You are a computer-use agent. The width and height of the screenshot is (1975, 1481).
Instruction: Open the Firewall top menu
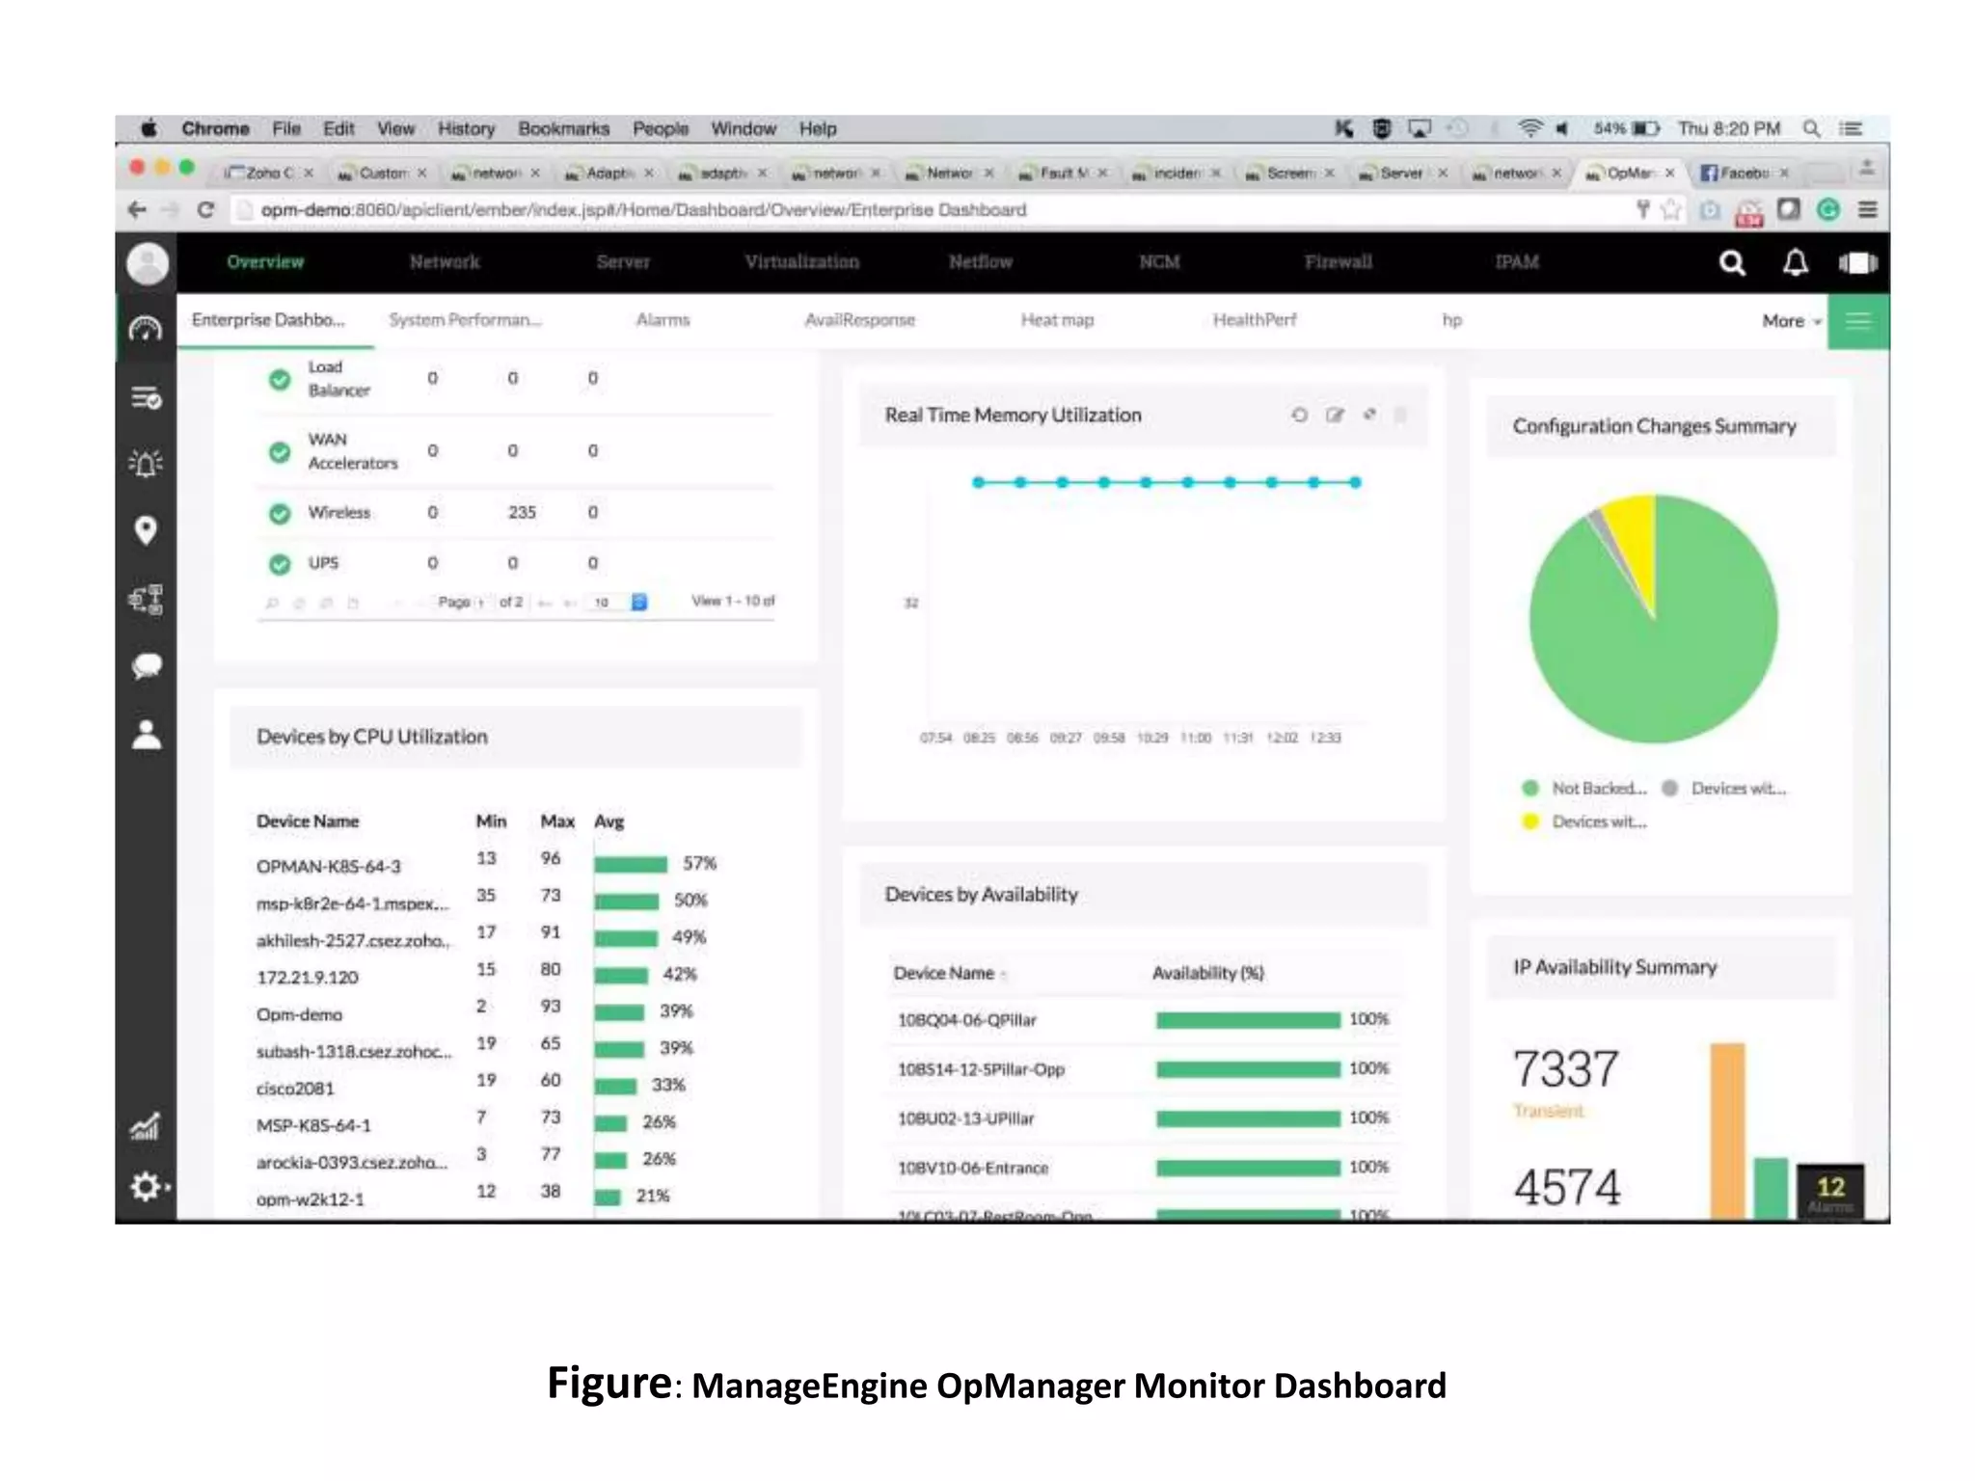point(1339,262)
